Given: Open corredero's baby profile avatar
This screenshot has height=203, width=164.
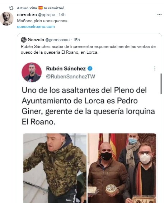Looking at the screenshot, I should (x=6, y=19).
